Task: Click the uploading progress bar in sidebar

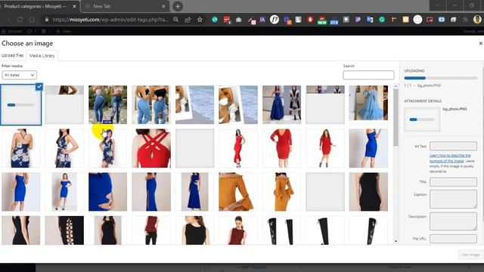Action: [x=440, y=78]
